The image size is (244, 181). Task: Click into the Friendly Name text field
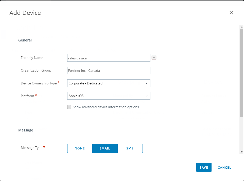pos(109,58)
